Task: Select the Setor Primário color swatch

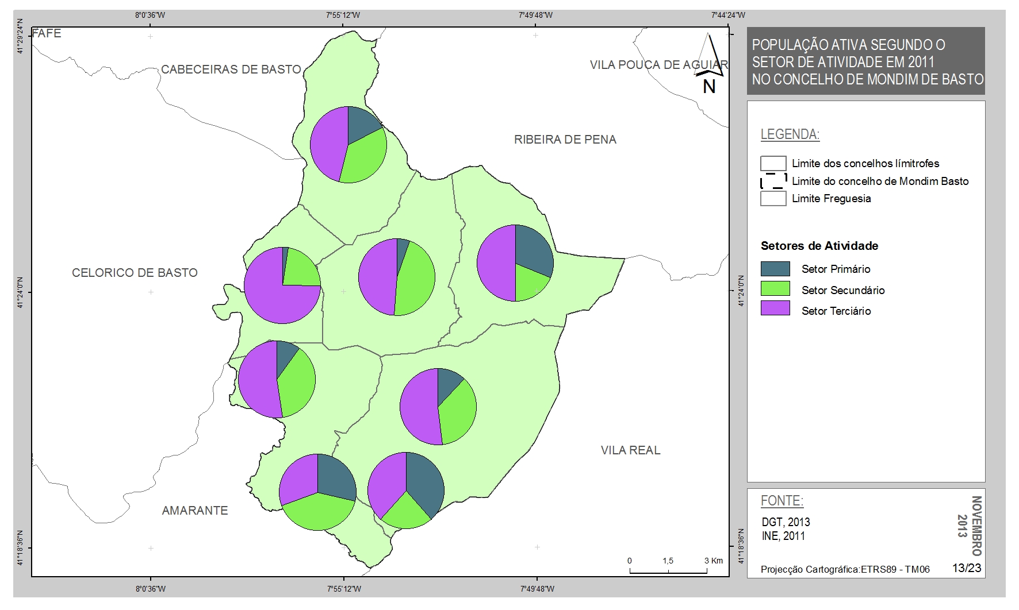Action: [775, 269]
